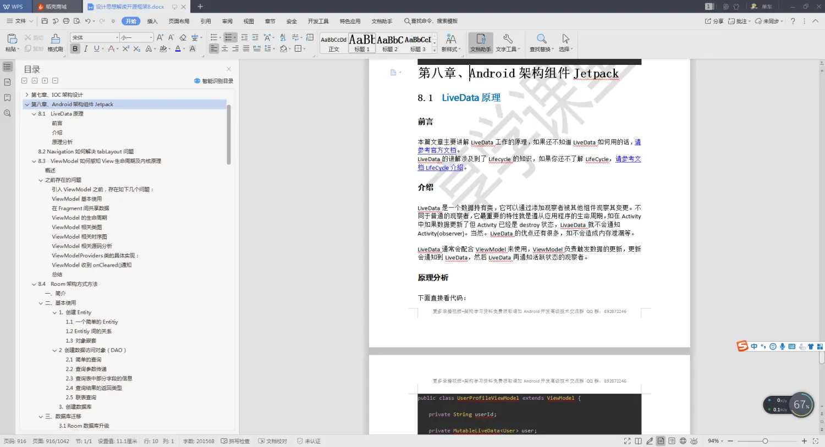Open the 文字工具 menu
This screenshot has width=825, height=447.
(x=508, y=43)
